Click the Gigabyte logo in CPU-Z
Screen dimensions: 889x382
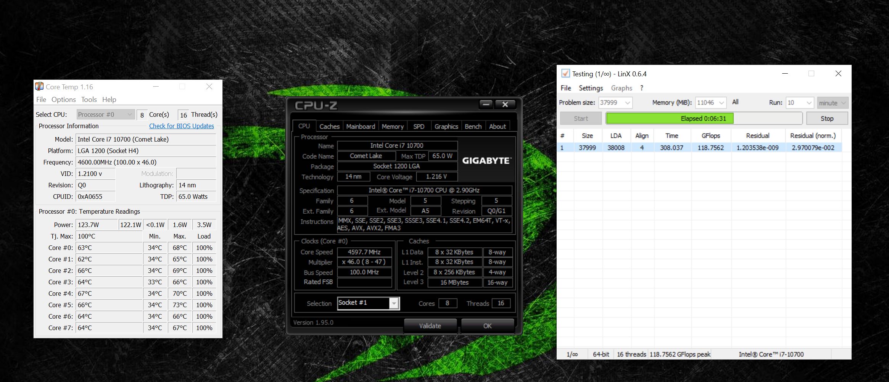[486, 161]
